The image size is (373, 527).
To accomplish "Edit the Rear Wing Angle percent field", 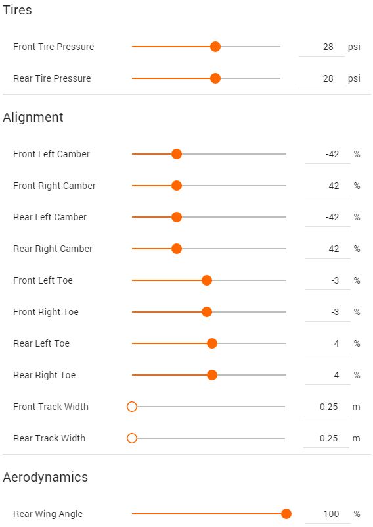I will tap(328, 514).
